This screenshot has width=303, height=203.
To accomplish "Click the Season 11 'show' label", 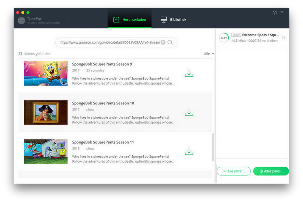I will pos(90,148).
